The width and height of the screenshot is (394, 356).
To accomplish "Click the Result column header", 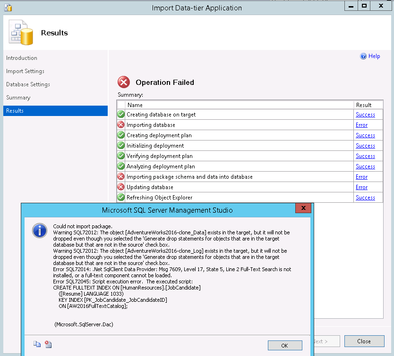I will (368, 105).
